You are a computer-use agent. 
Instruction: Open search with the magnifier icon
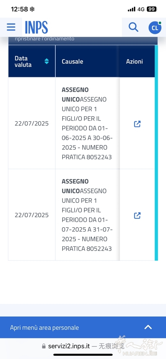pos(133,27)
